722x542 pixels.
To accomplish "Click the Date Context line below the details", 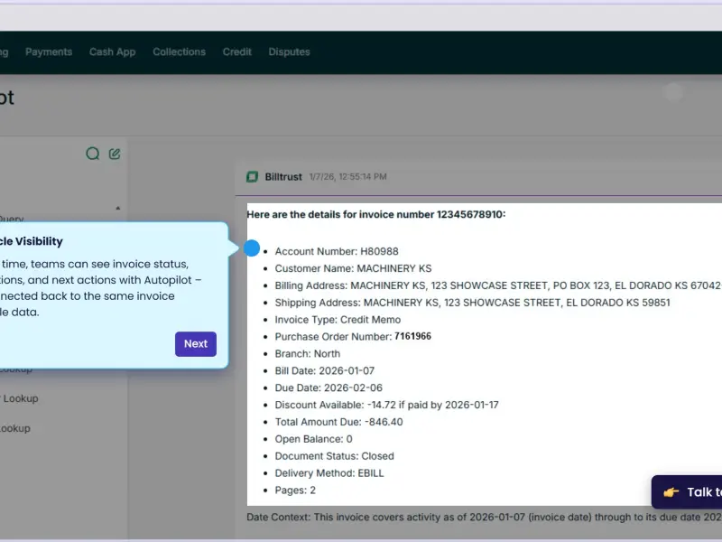I will coord(485,517).
